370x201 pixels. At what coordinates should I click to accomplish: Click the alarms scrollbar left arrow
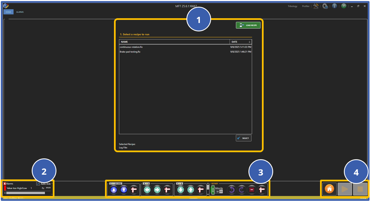point(5,193)
